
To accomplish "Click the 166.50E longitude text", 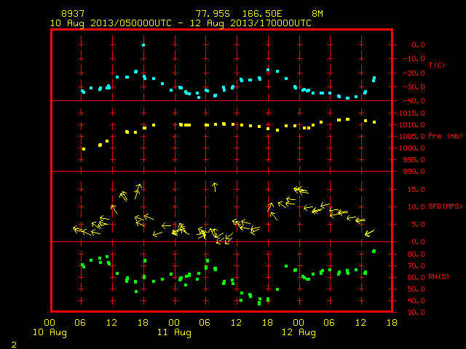I will click(262, 14).
